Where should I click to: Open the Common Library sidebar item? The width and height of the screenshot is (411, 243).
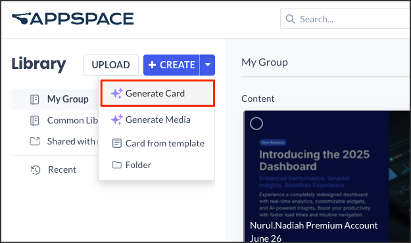click(x=55, y=120)
